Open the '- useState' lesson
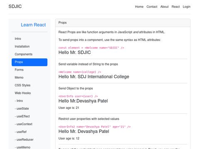Viewport: 199px width, 149px height. (x=29, y=108)
